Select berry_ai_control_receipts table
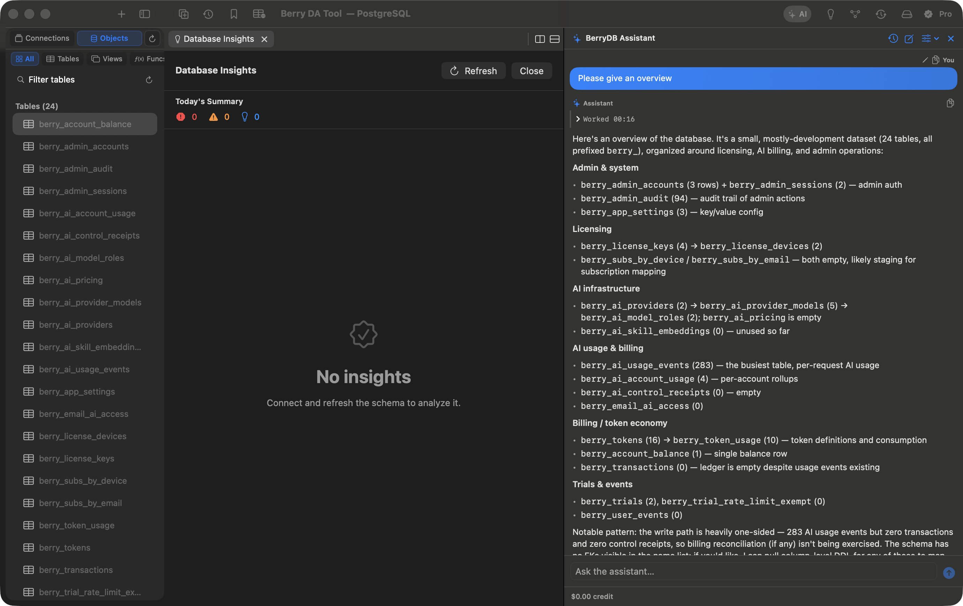Viewport: 963px width, 606px height. click(85, 236)
